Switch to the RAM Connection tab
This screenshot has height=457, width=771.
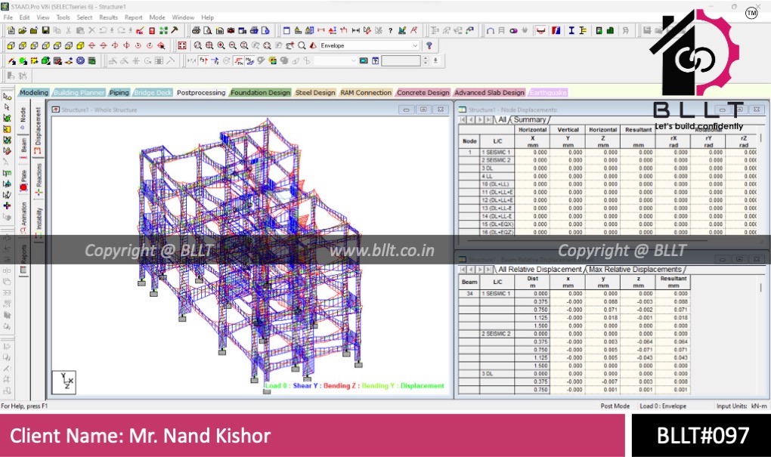tap(366, 92)
